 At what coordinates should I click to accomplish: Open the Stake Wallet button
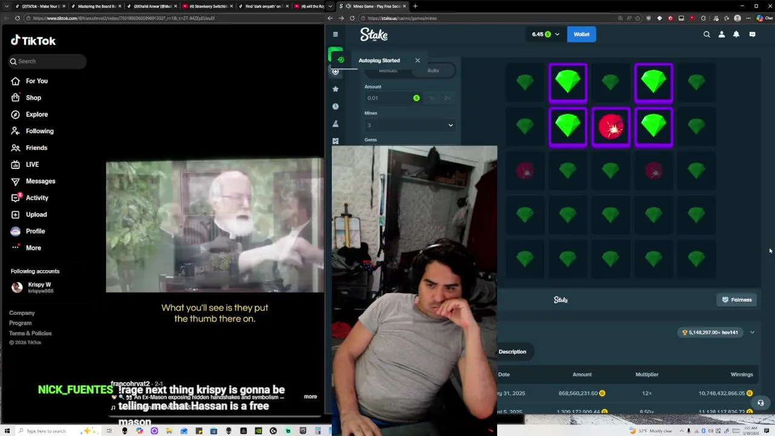point(582,35)
